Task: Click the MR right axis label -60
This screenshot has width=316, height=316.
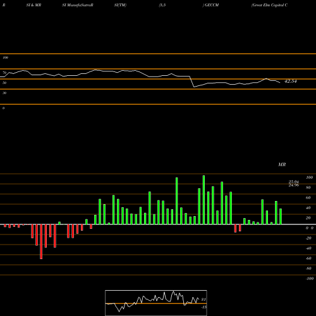Action: click(x=308, y=258)
